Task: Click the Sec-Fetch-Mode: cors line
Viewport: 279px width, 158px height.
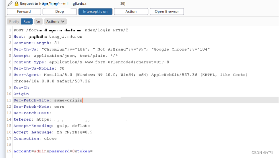Action: (39, 107)
